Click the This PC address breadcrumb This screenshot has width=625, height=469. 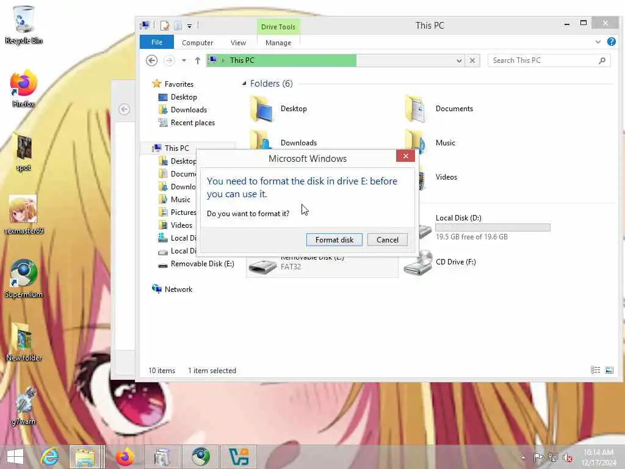coord(242,60)
